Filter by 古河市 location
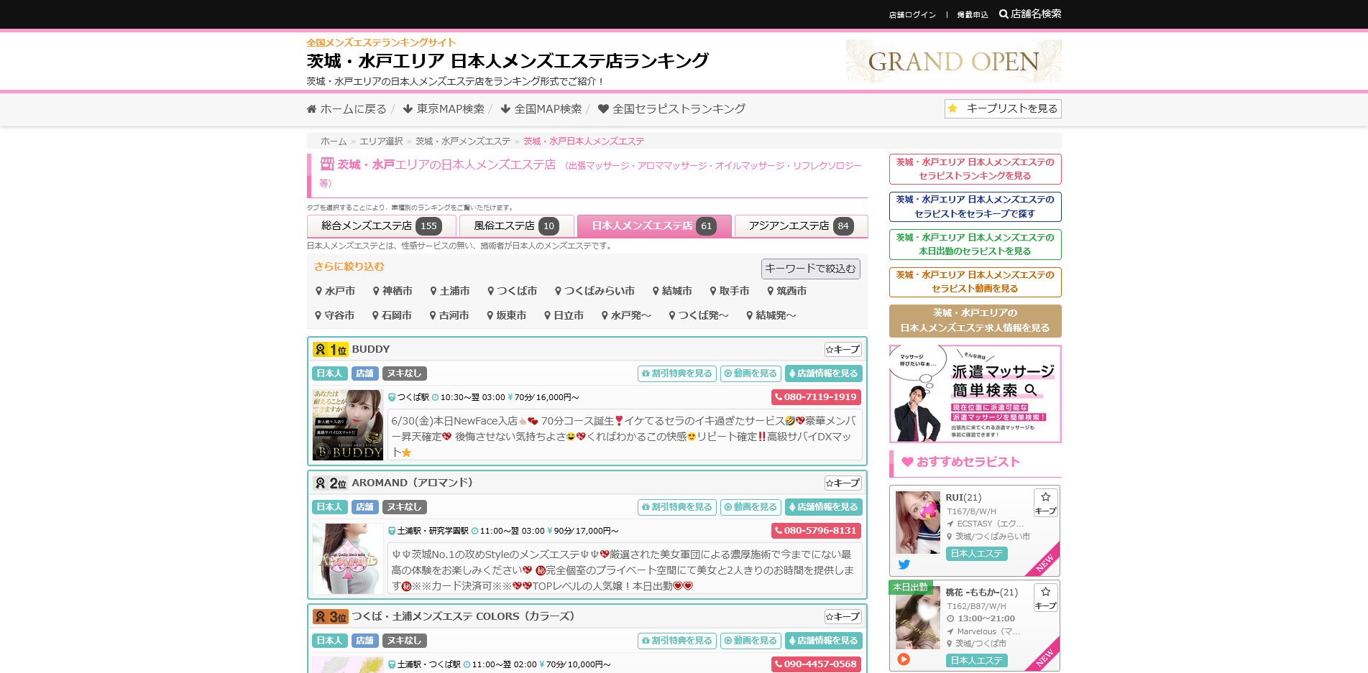This screenshot has height=673, width=1368. pos(449,315)
